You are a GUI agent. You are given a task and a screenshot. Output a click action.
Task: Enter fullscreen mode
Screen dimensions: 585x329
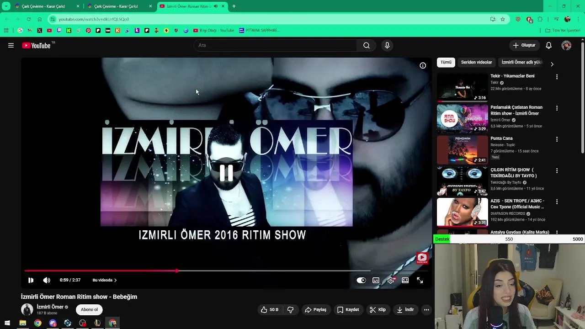(x=420, y=280)
